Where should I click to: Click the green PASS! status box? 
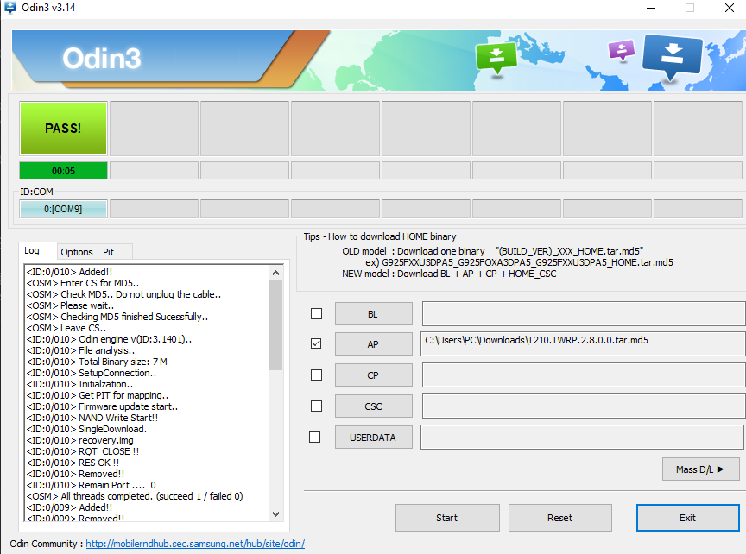pos(63,129)
